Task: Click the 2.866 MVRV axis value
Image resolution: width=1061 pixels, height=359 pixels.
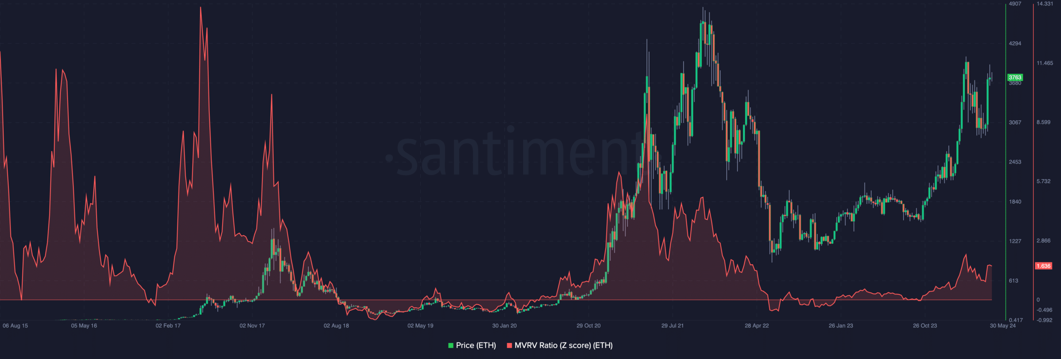Action: 1044,241
